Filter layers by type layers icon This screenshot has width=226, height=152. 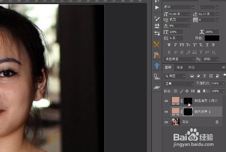[205, 76]
